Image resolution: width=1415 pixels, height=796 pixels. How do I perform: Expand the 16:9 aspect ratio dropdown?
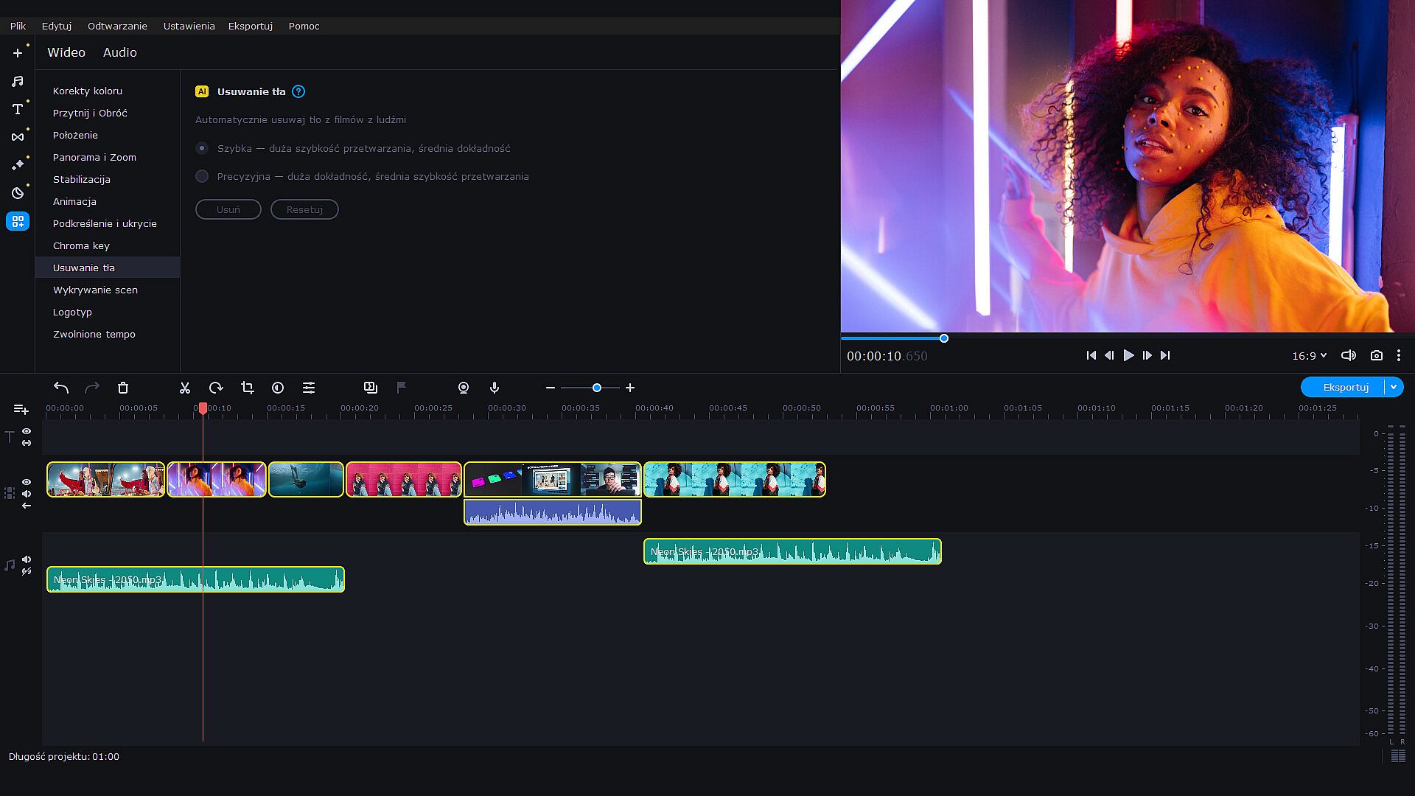coord(1309,355)
